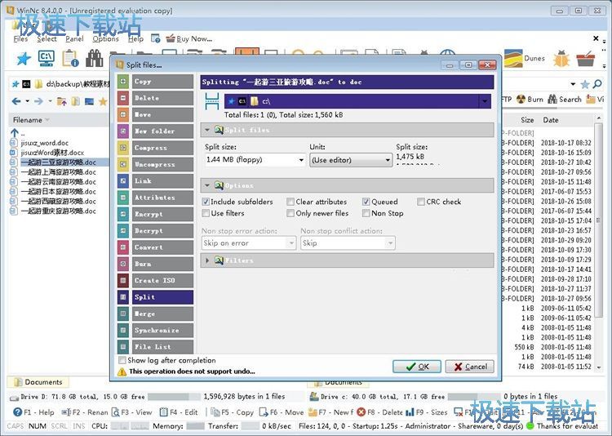Image resolution: width=612 pixels, height=436 pixels.
Task: Click F5 - Copy in function bar
Action: [x=233, y=412]
